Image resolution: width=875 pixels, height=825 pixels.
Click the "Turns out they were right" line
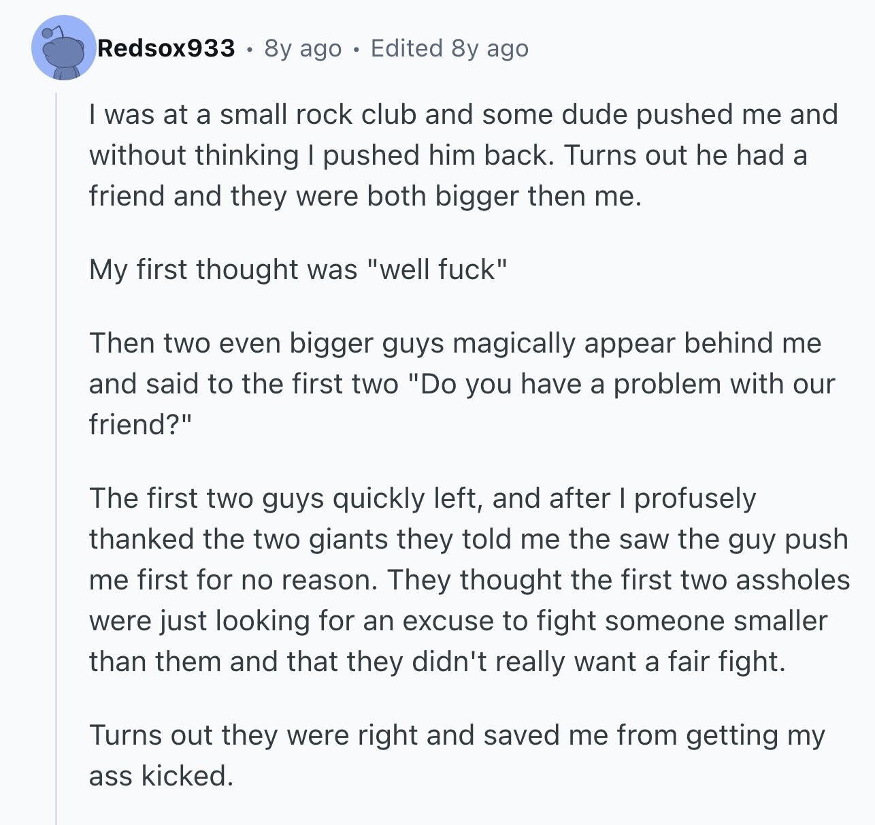(x=457, y=735)
